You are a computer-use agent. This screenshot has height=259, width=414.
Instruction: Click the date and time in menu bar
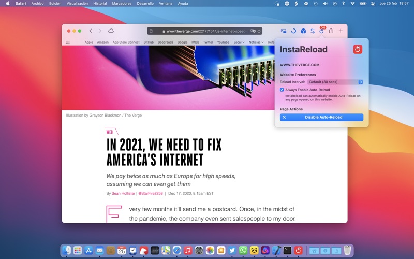pyautogui.click(x=394, y=4)
